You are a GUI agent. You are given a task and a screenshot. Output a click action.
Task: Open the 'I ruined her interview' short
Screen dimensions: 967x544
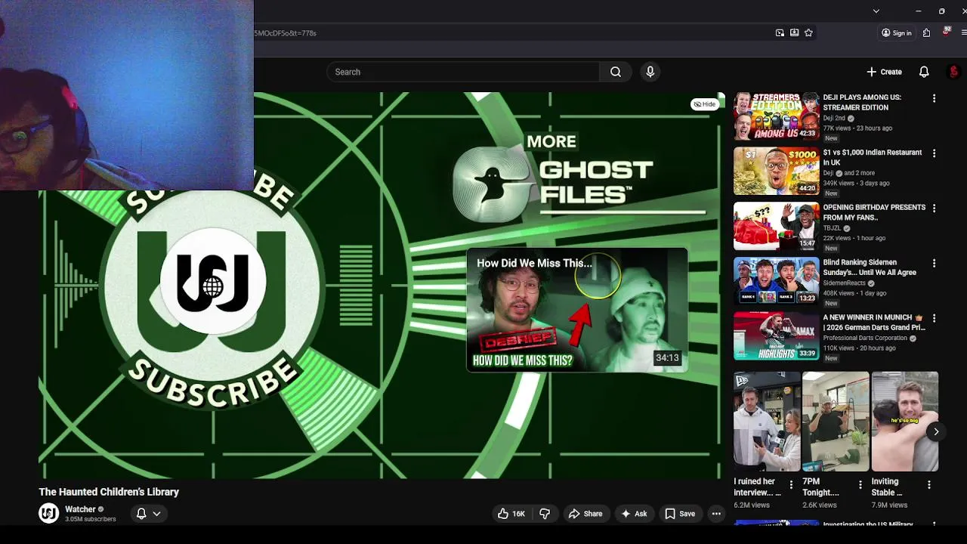(767, 422)
